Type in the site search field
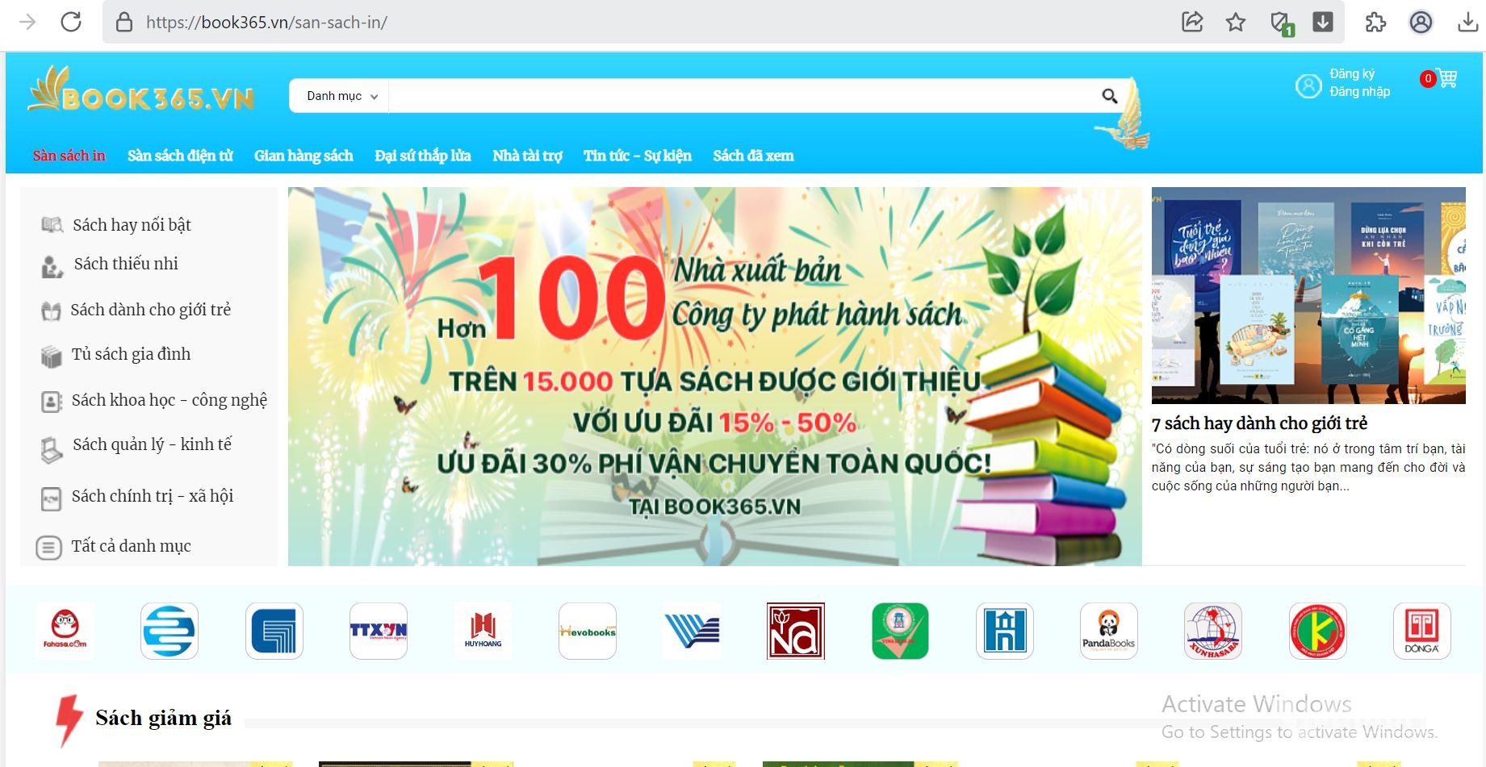 726,95
